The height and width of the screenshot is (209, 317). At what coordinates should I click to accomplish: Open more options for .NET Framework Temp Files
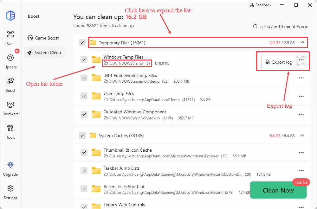[x=301, y=78]
